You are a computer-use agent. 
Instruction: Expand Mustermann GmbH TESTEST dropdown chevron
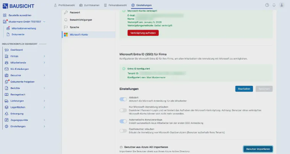coord(44,22)
